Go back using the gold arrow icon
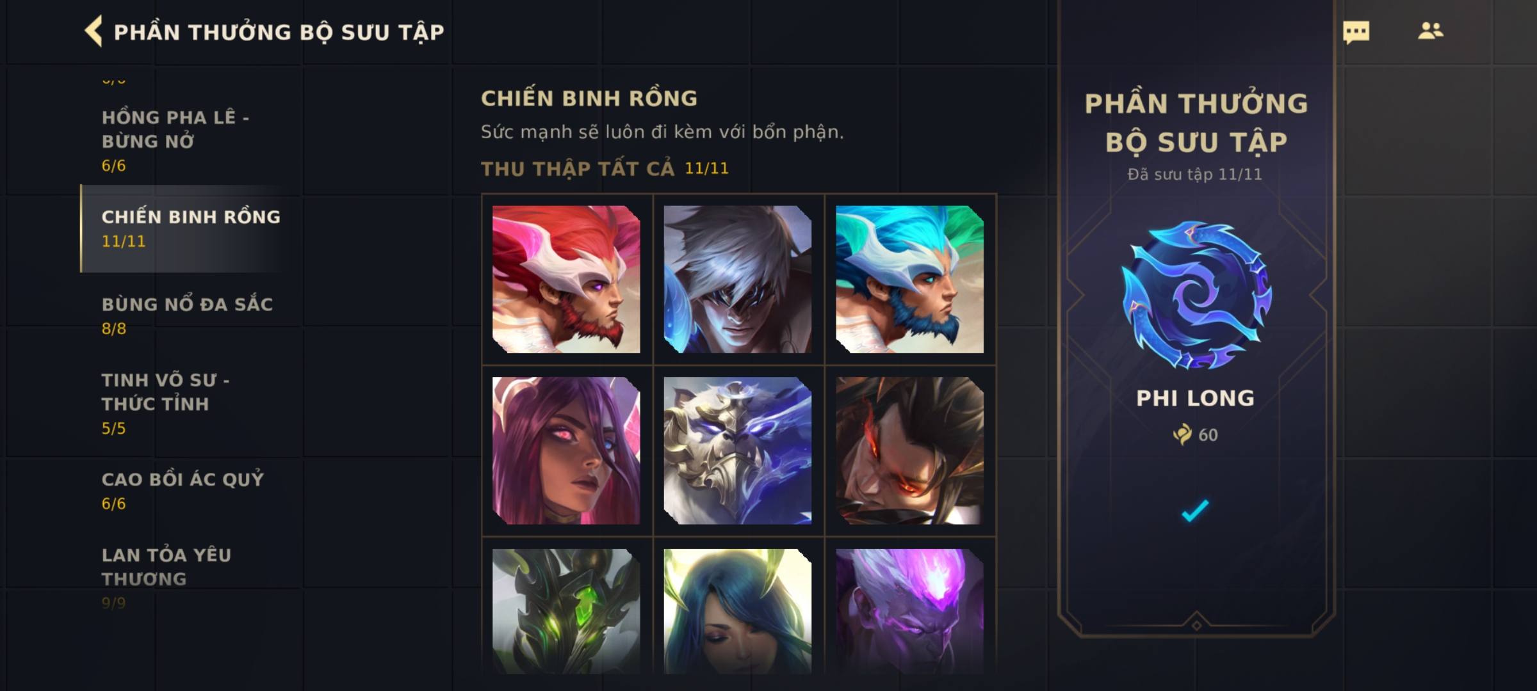The width and height of the screenshot is (1537, 691). [94, 31]
